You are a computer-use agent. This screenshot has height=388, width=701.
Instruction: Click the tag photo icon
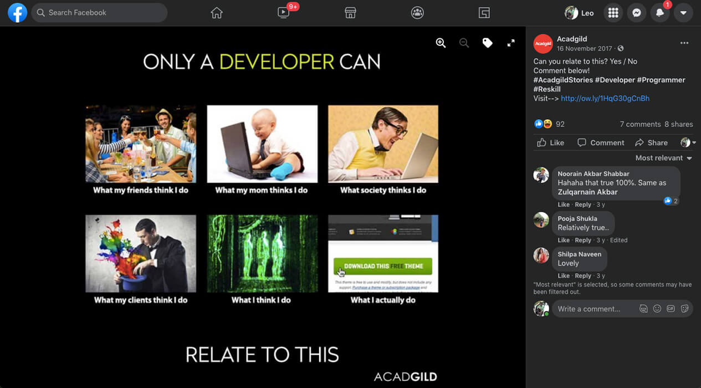(x=487, y=43)
